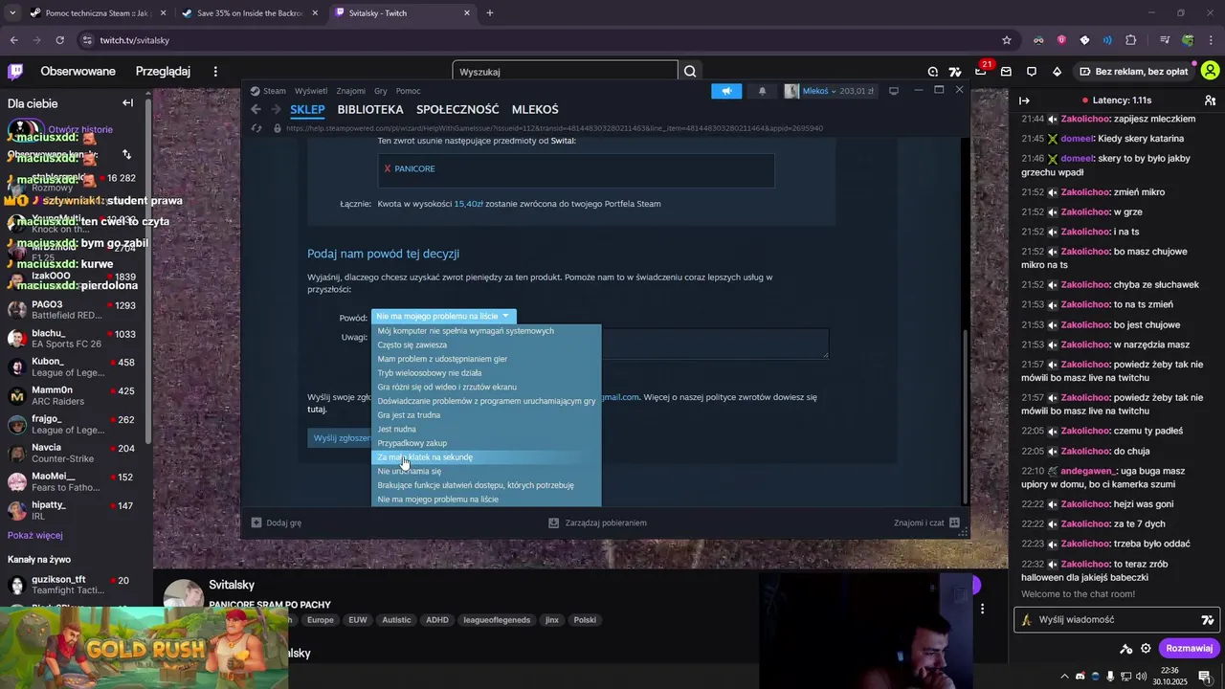Click the Steam Big Picture monitor icon
This screenshot has width=1225, height=689.
894,91
